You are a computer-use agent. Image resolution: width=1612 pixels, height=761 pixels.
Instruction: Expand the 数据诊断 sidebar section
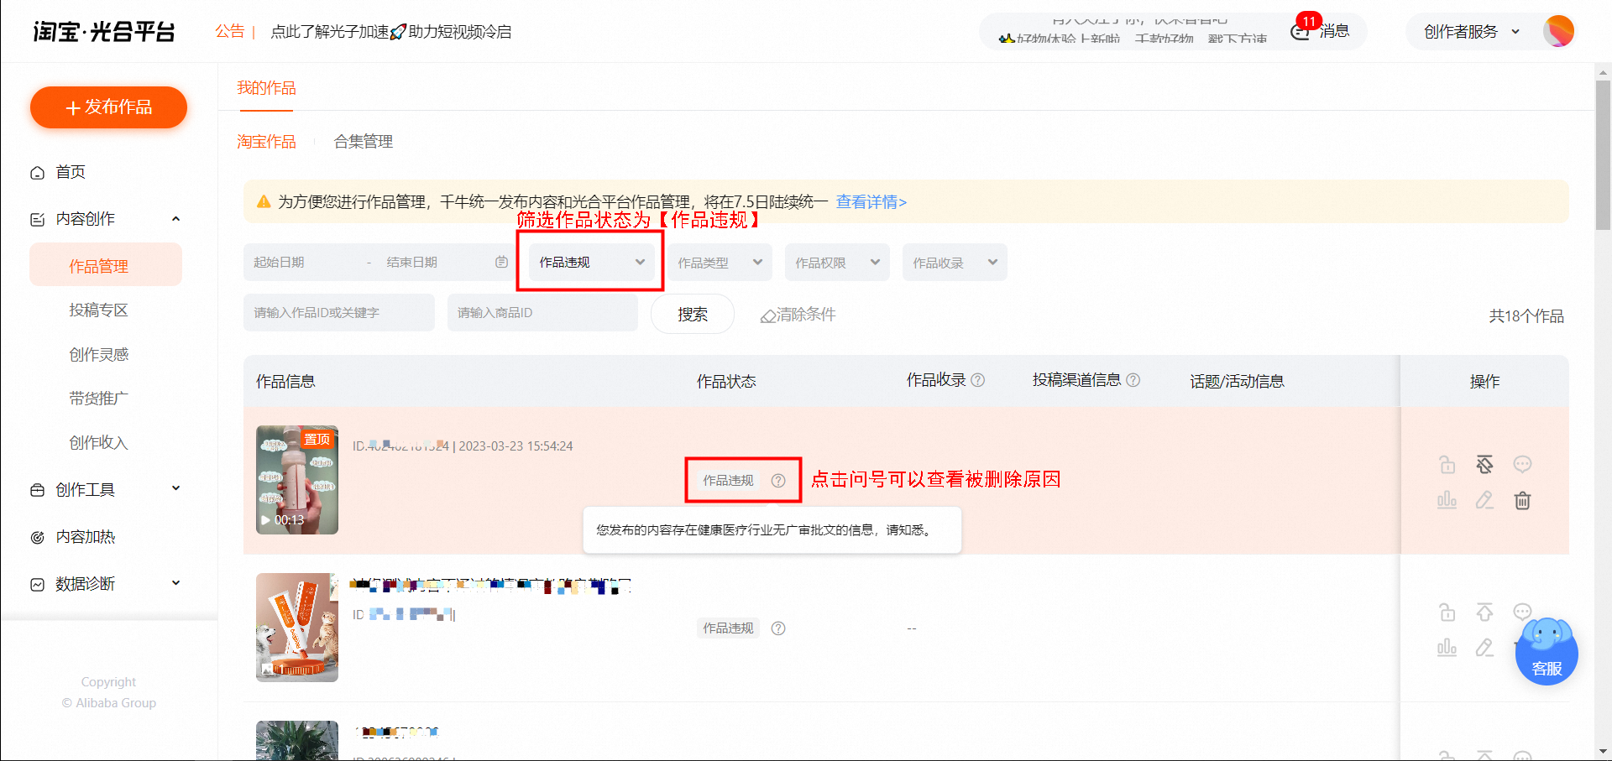click(175, 583)
